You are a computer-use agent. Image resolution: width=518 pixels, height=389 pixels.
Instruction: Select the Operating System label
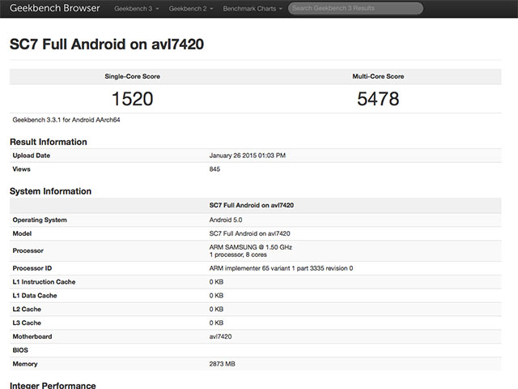pos(40,220)
